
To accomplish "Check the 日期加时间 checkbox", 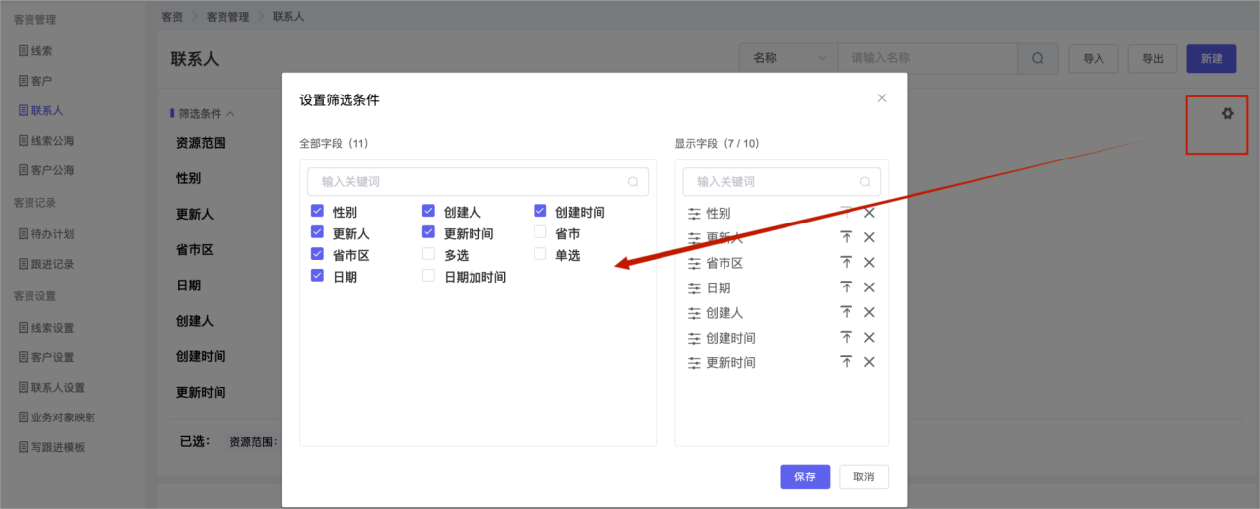I will click(x=428, y=276).
